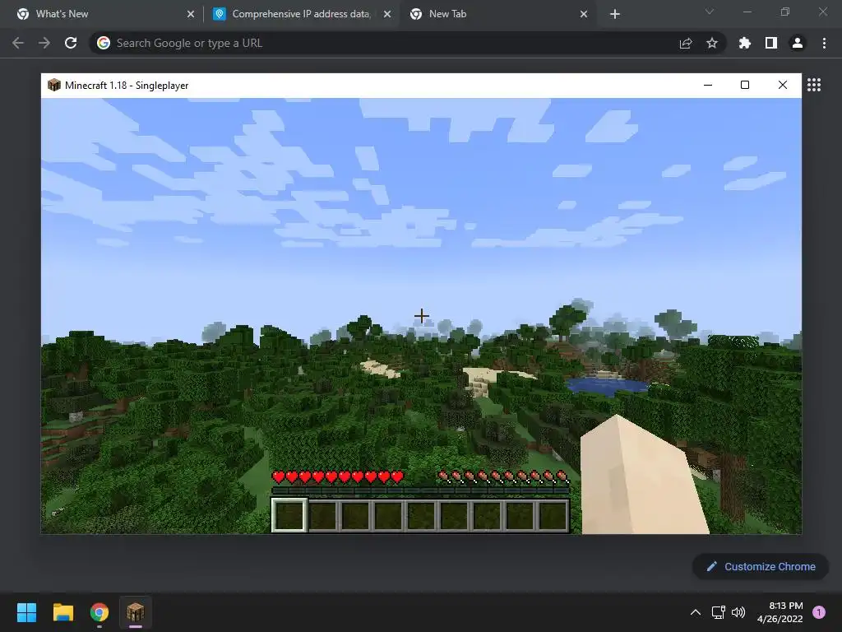Screen dimensions: 842x632
Task: Open the tab search chevron
Action: 710,12
